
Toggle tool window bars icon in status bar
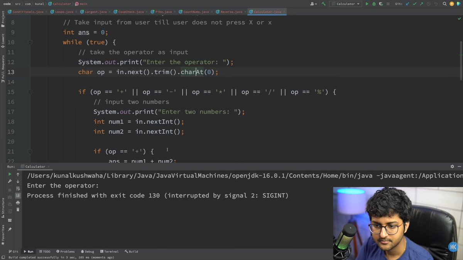(3, 257)
